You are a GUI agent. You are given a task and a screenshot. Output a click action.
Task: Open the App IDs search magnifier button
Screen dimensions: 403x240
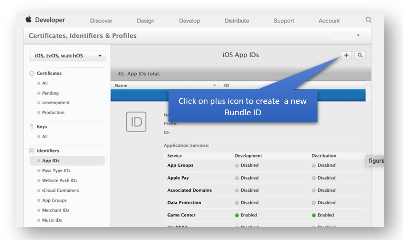pos(360,55)
